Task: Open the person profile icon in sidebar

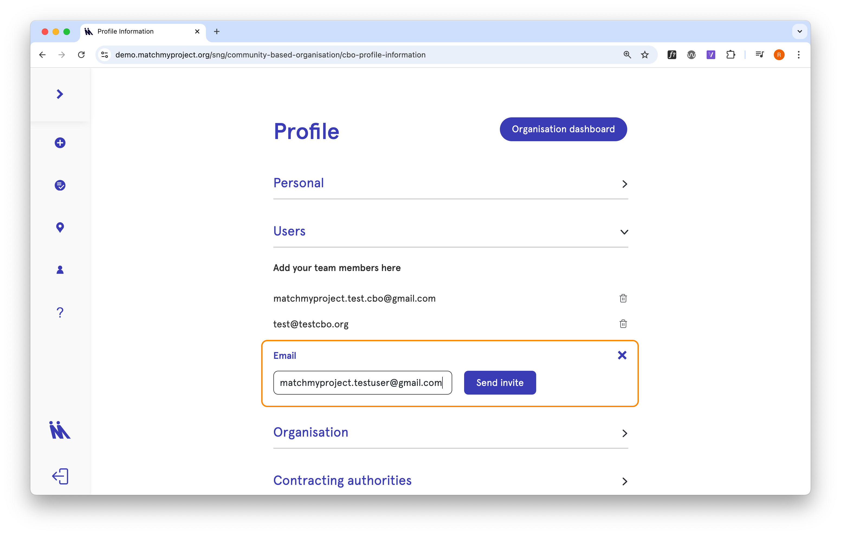Action: [x=60, y=270]
